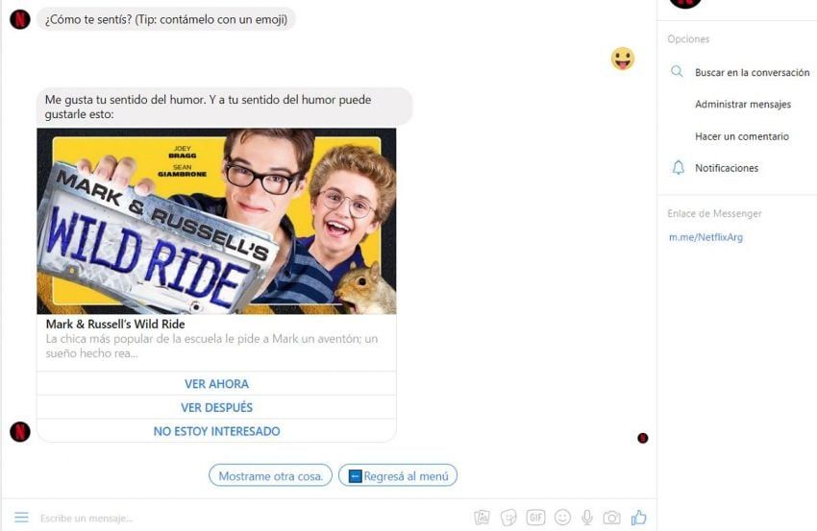The height and width of the screenshot is (531, 817).
Task: Choose NO ESTOY INTERESADO
Action: pos(216,431)
